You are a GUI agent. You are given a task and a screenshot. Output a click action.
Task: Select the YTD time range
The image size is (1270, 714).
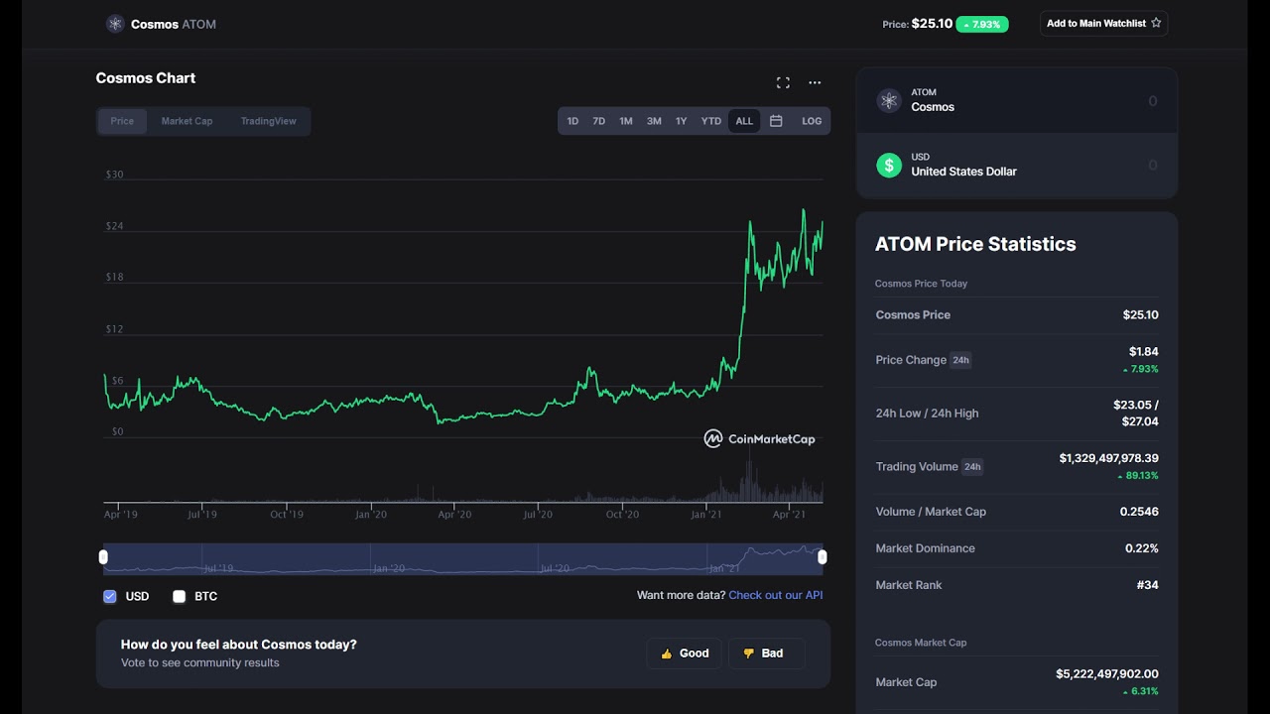(x=711, y=121)
